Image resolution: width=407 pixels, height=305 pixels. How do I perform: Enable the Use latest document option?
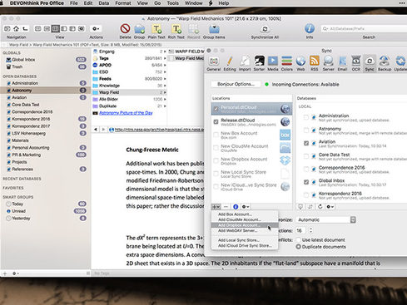(x=298, y=239)
